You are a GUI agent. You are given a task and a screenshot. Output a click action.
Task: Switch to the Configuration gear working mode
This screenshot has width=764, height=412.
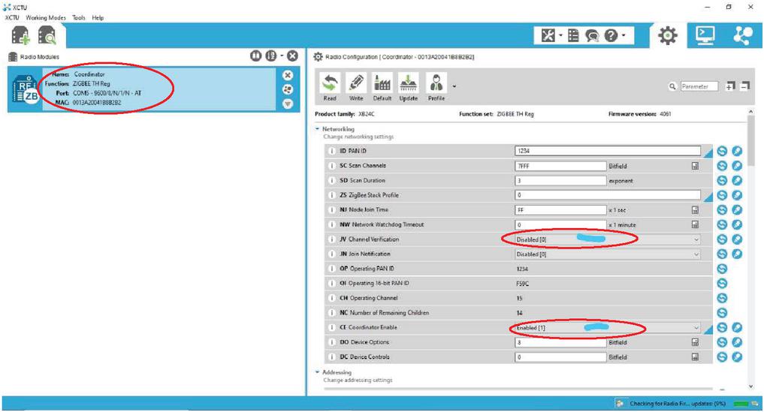[667, 35]
